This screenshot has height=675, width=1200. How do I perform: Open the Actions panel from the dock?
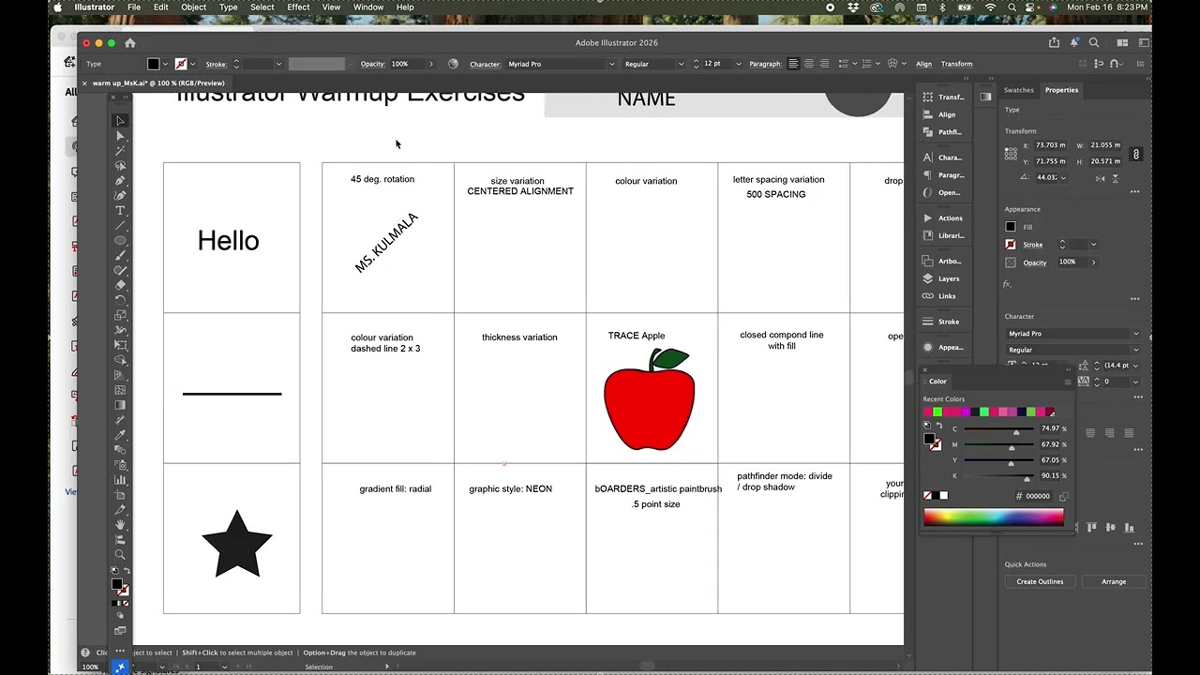pyautogui.click(x=943, y=218)
